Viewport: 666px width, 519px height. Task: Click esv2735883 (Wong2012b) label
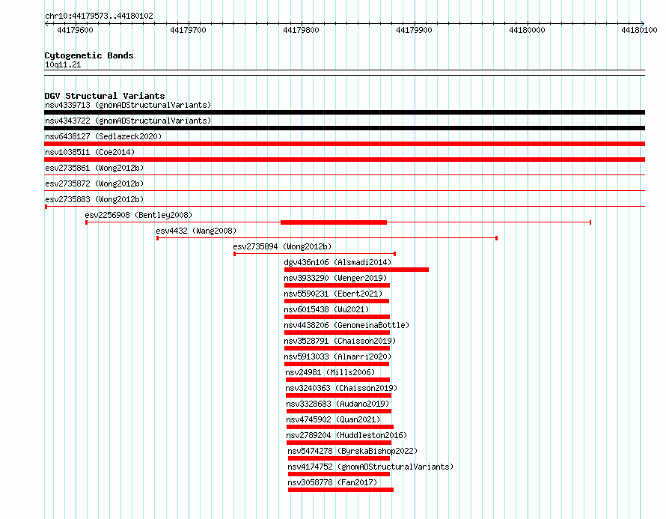[x=94, y=199]
